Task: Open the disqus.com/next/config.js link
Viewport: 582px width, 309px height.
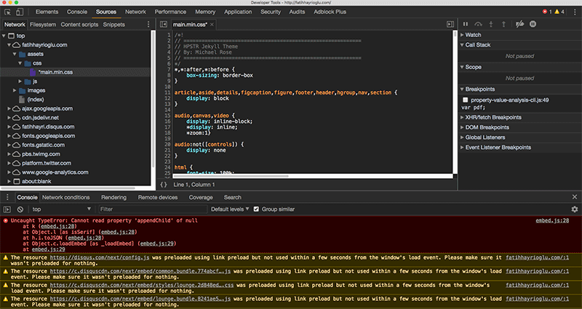Action: [x=100, y=257]
